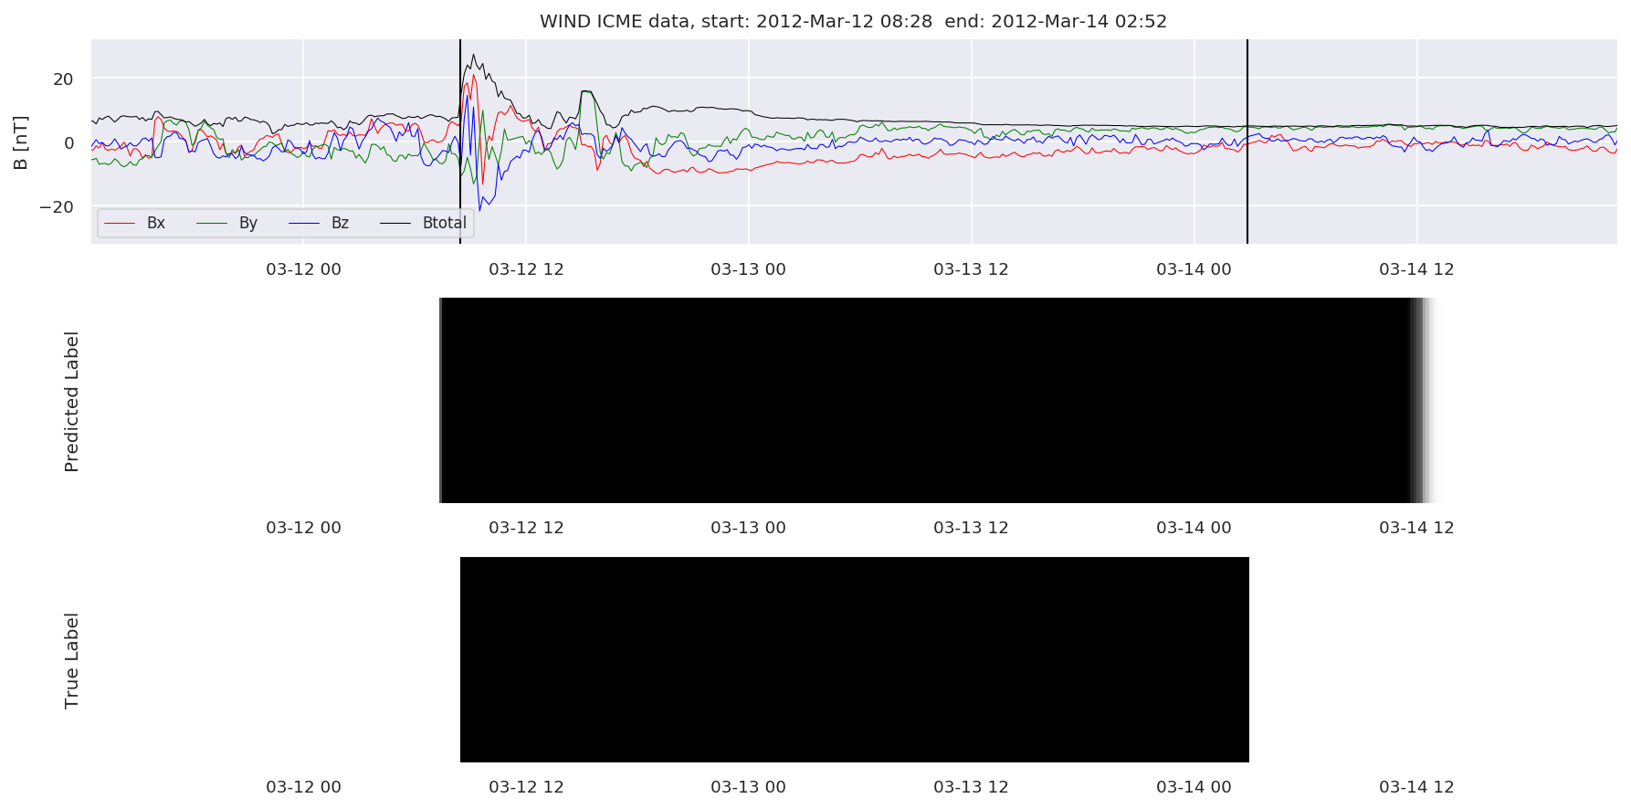Click "03-13 12" tick under the Predicted Label panel
Screen dimensions: 1631x809
tap(971, 528)
